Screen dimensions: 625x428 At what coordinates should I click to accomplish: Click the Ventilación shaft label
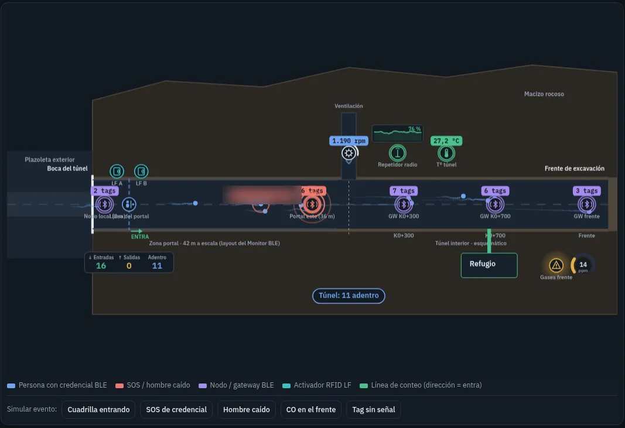(349, 106)
